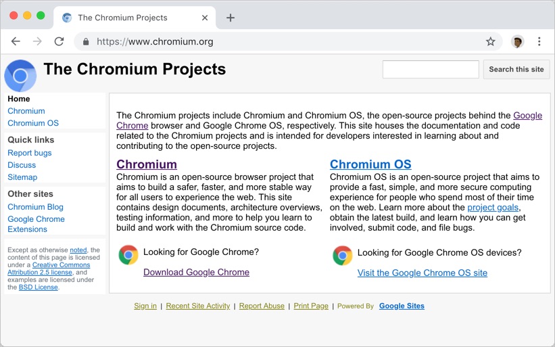Open Chromium in the sidebar navigation
This screenshot has width=555, height=347.
(26, 111)
